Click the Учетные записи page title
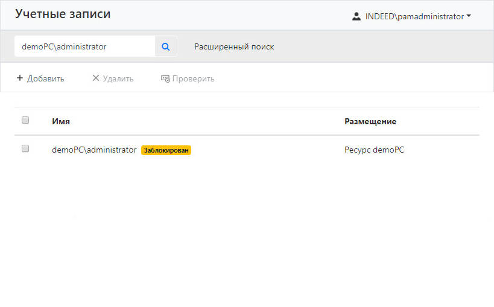494x307 pixels. pos(63,14)
